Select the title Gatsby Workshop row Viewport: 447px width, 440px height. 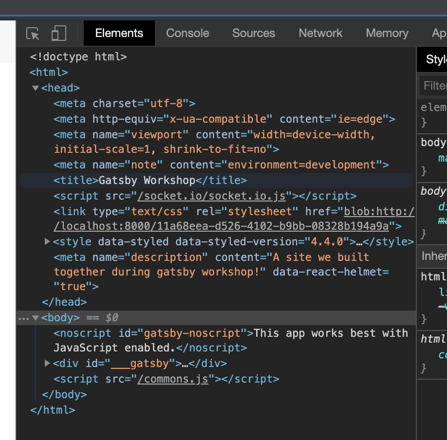[216, 181]
